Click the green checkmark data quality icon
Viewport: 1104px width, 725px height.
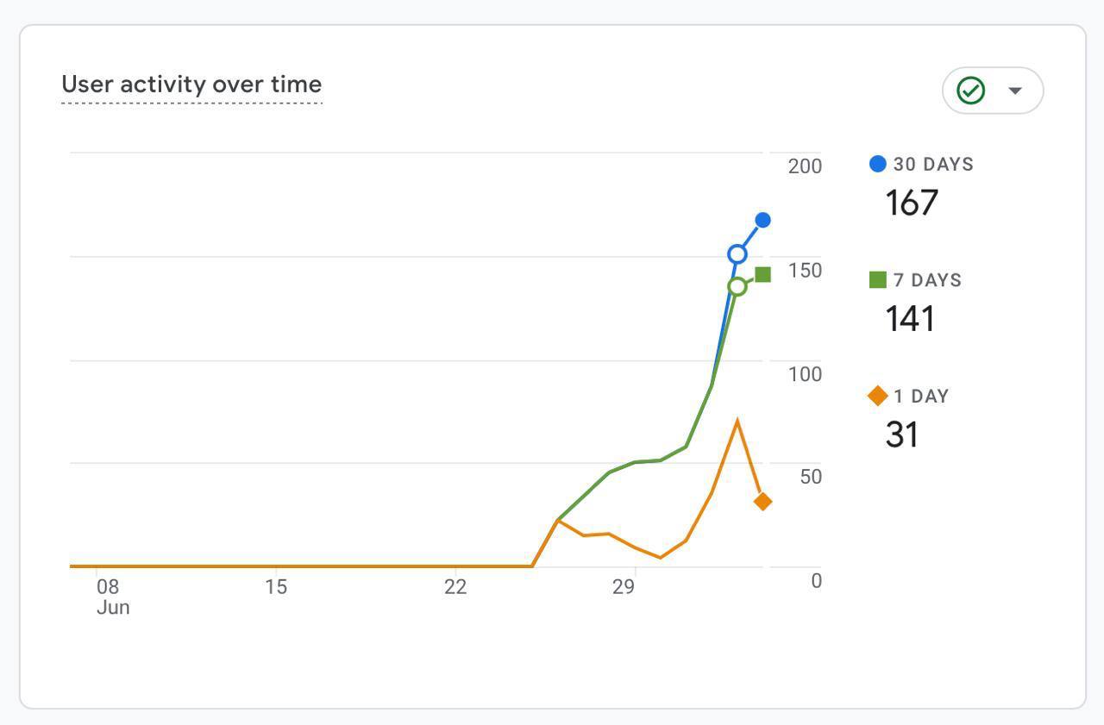(971, 91)
